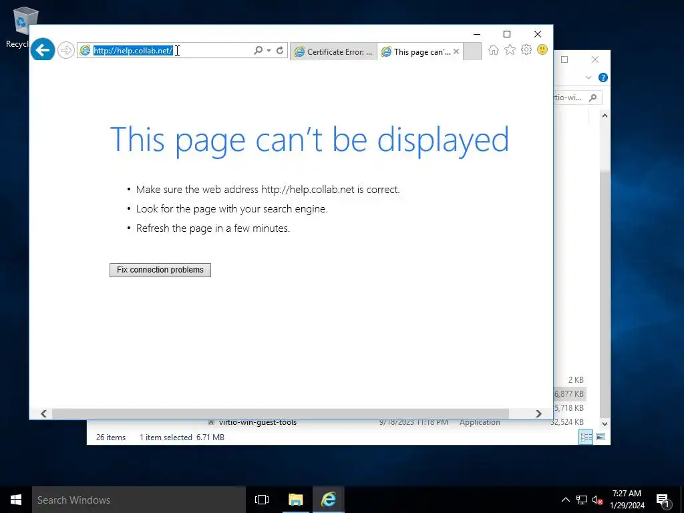The width and height of the screenshot is (684, 513).
Task: Open Favorites with the star icon
Action: 510,50
